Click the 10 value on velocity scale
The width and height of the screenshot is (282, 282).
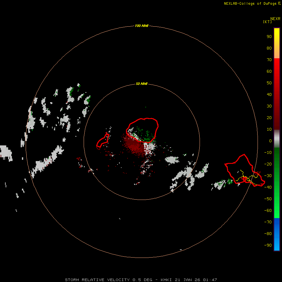click(269, 129)
